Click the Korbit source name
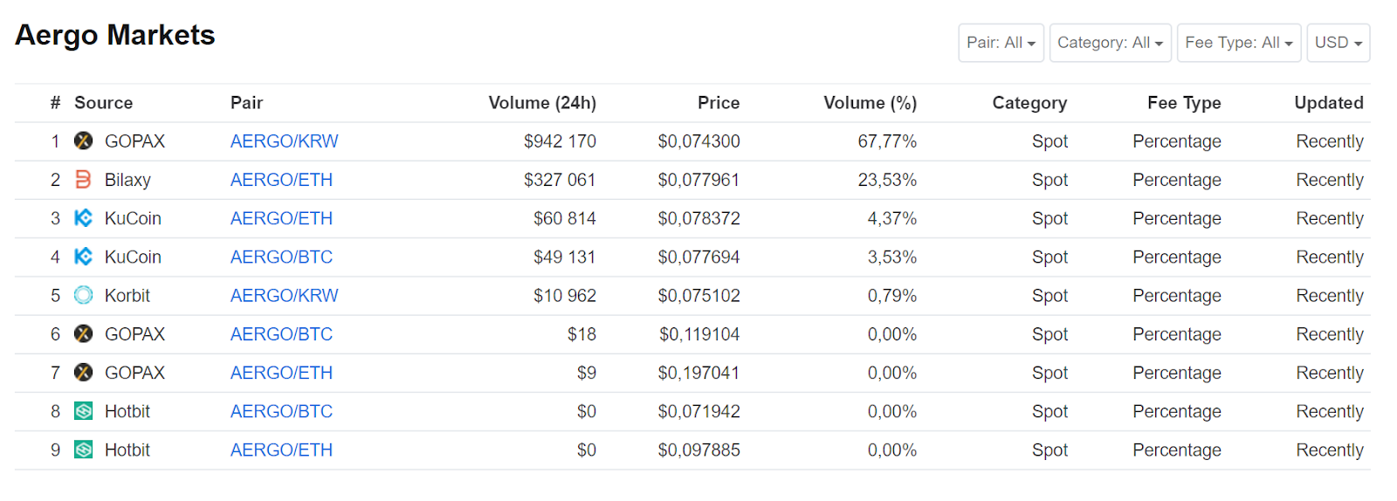 (x=127, y=296)
